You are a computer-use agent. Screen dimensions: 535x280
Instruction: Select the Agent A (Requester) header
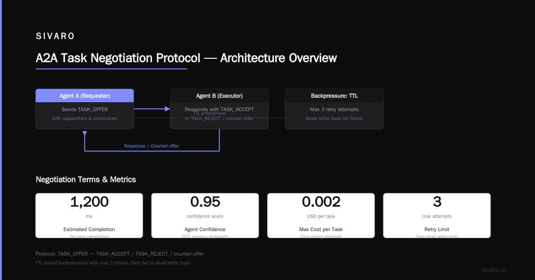pos(85,96)
